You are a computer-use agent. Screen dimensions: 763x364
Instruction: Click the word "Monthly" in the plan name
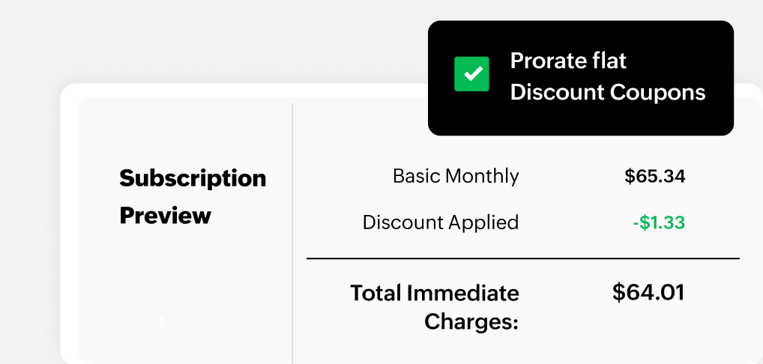(x=482, y=176)
